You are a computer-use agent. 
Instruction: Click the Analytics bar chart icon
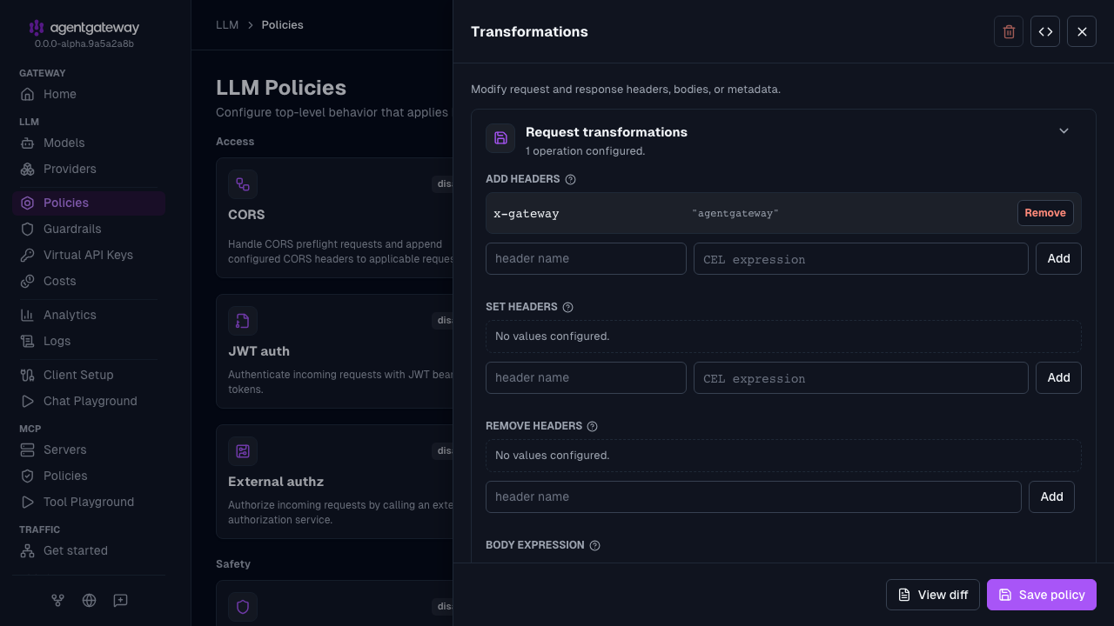pos(27,315)
